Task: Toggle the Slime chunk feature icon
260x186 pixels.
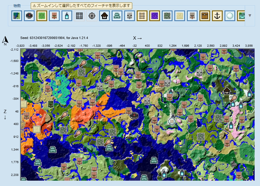Action: tap(42, 16)
